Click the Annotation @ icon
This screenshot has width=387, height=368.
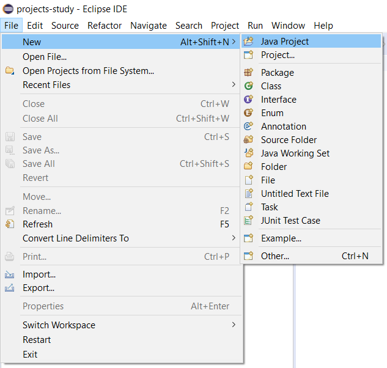[249, 126]
